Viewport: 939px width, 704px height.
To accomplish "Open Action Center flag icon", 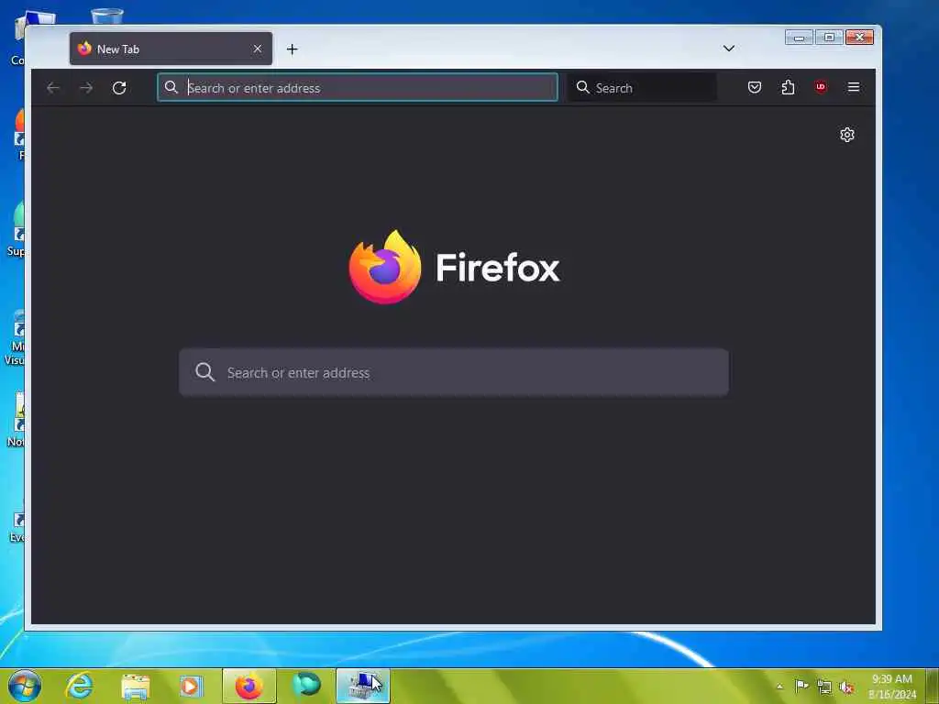I will click(801, 686).
